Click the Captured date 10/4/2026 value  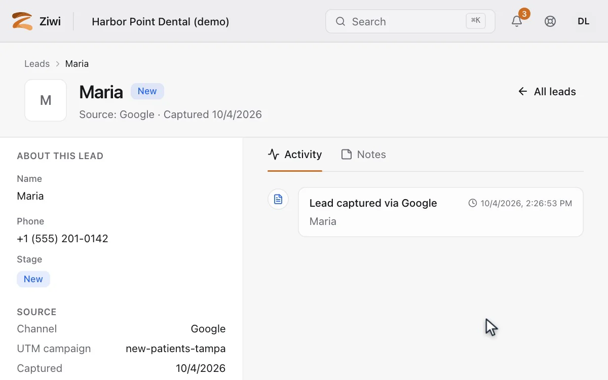pos(201,368)
